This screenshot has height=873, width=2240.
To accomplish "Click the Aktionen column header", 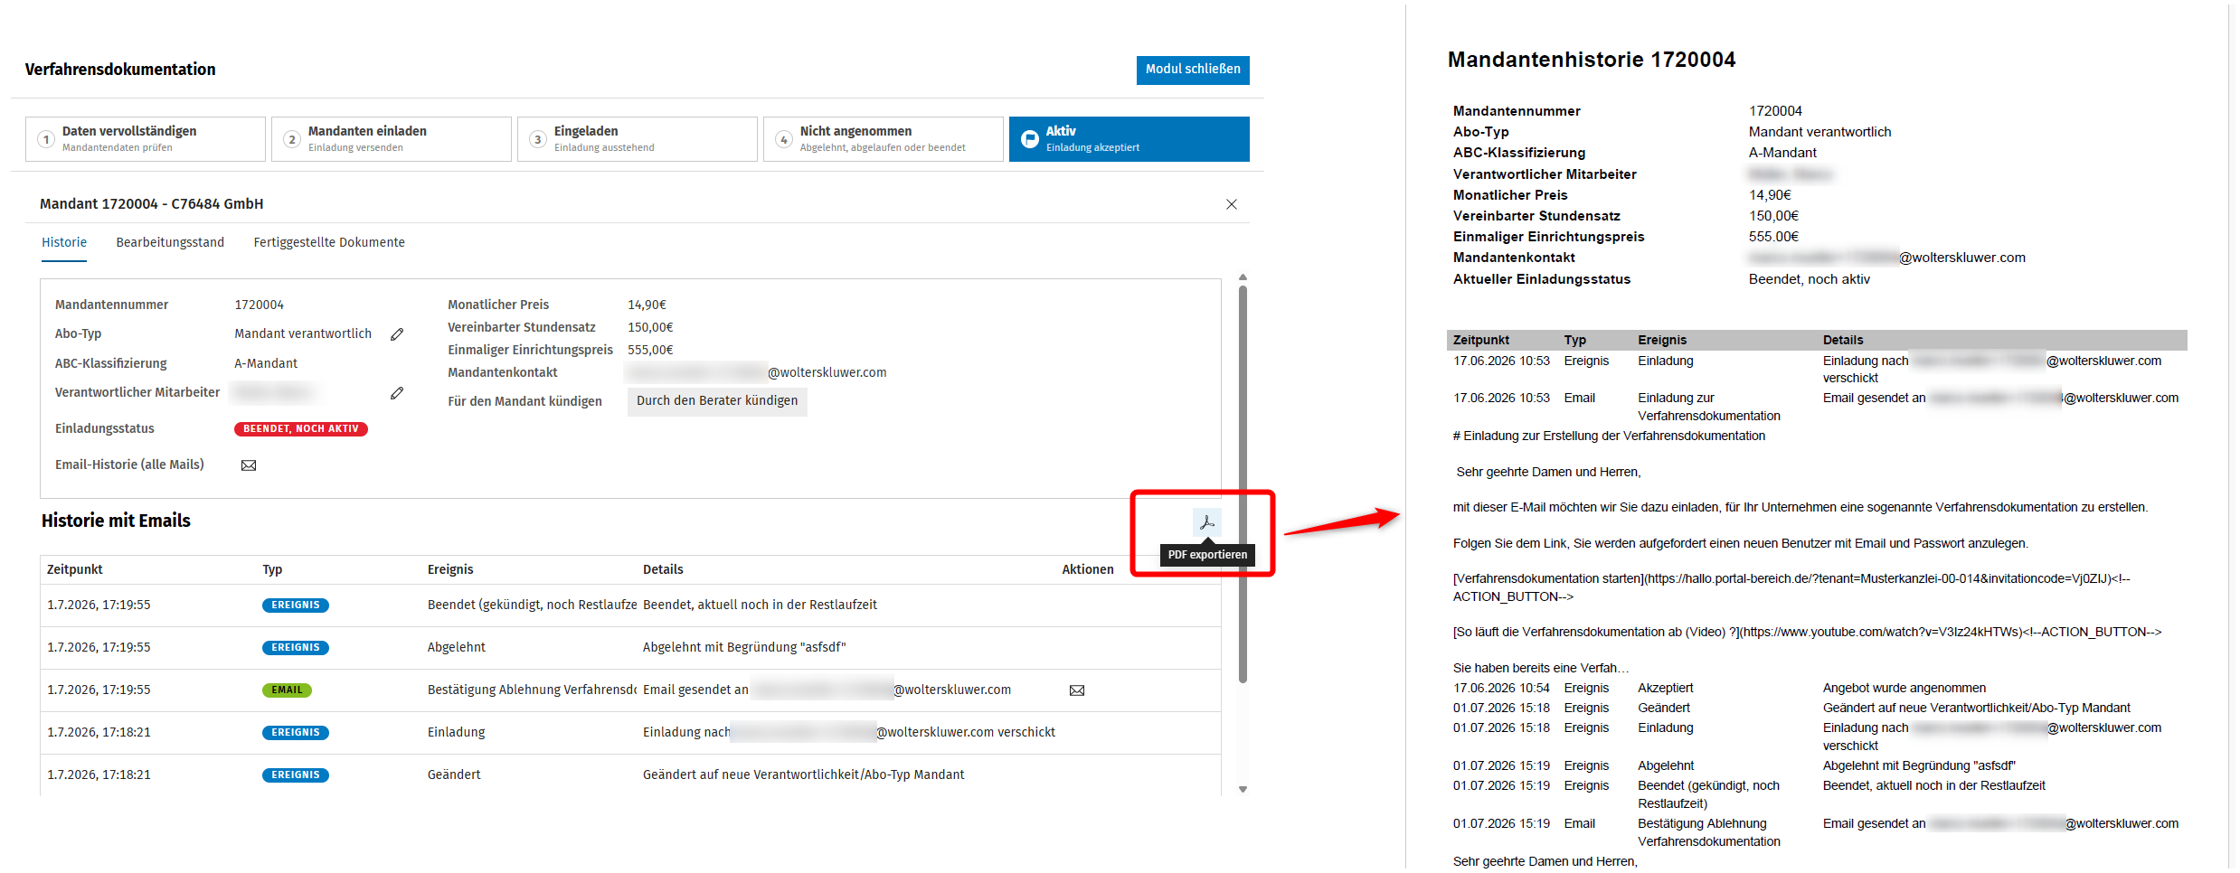I will click(x=1088, y=569).
